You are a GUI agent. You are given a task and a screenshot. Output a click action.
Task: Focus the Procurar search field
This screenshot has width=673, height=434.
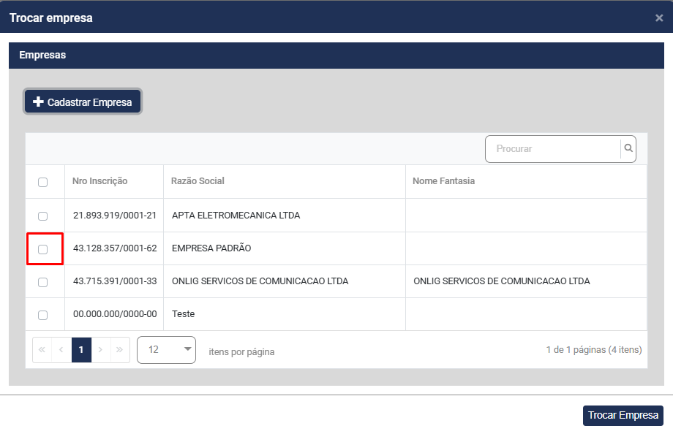click(552, 148)
